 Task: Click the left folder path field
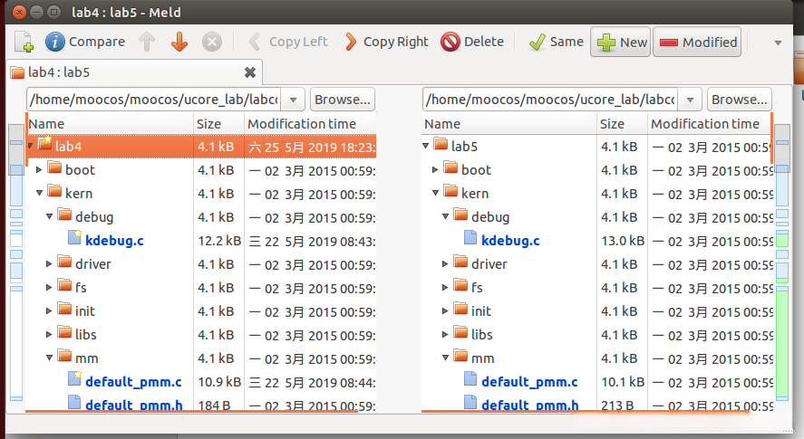click(154, 100)
